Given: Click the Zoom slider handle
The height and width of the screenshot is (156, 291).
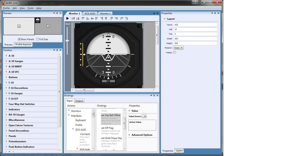Looking at the screenshot, I should click(68, 41).
